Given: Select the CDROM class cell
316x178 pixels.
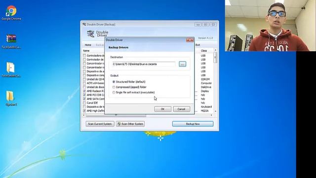Looking at the screenshot, I should click(205, 79).
